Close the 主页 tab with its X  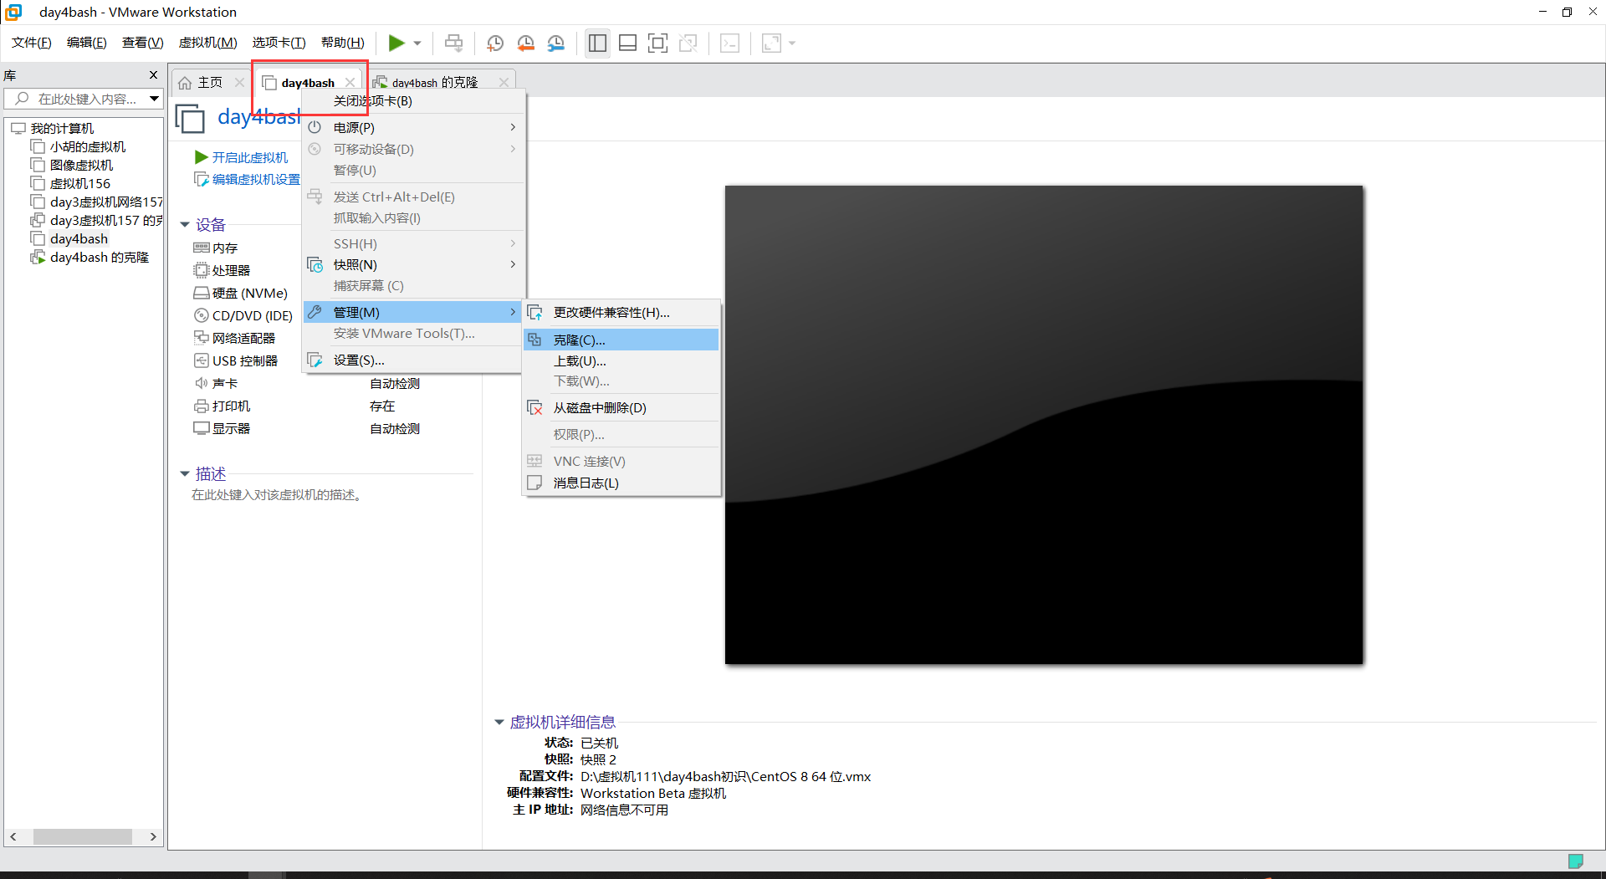pyautogui.click(x=240, y=82)
